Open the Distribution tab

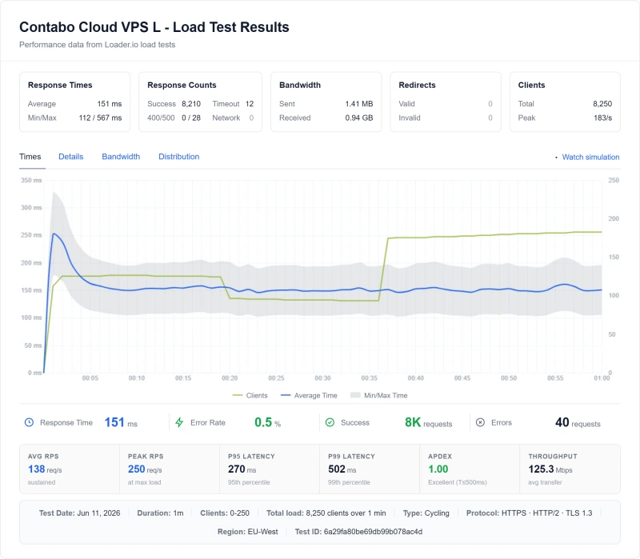[178, 157]
